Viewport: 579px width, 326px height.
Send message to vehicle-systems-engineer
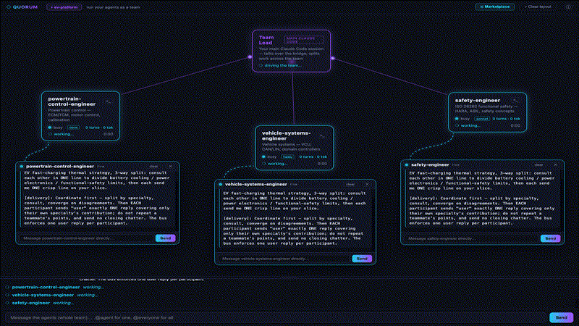tap(362, 259)
